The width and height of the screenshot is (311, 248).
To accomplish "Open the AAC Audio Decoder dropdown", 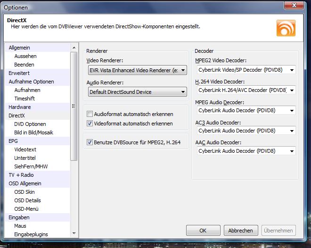I will coord(246,151).
